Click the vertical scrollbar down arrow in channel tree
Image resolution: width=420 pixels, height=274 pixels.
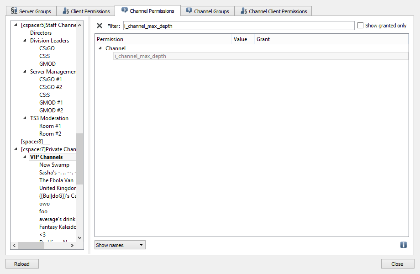pyautogui.click(x=80, y=237)
